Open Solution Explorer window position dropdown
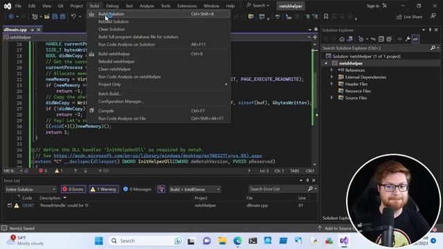 coord(424,30)
